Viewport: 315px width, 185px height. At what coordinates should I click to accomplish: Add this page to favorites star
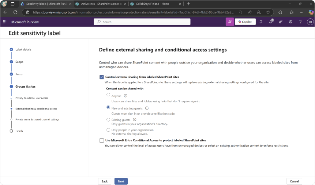pos(268,12)
